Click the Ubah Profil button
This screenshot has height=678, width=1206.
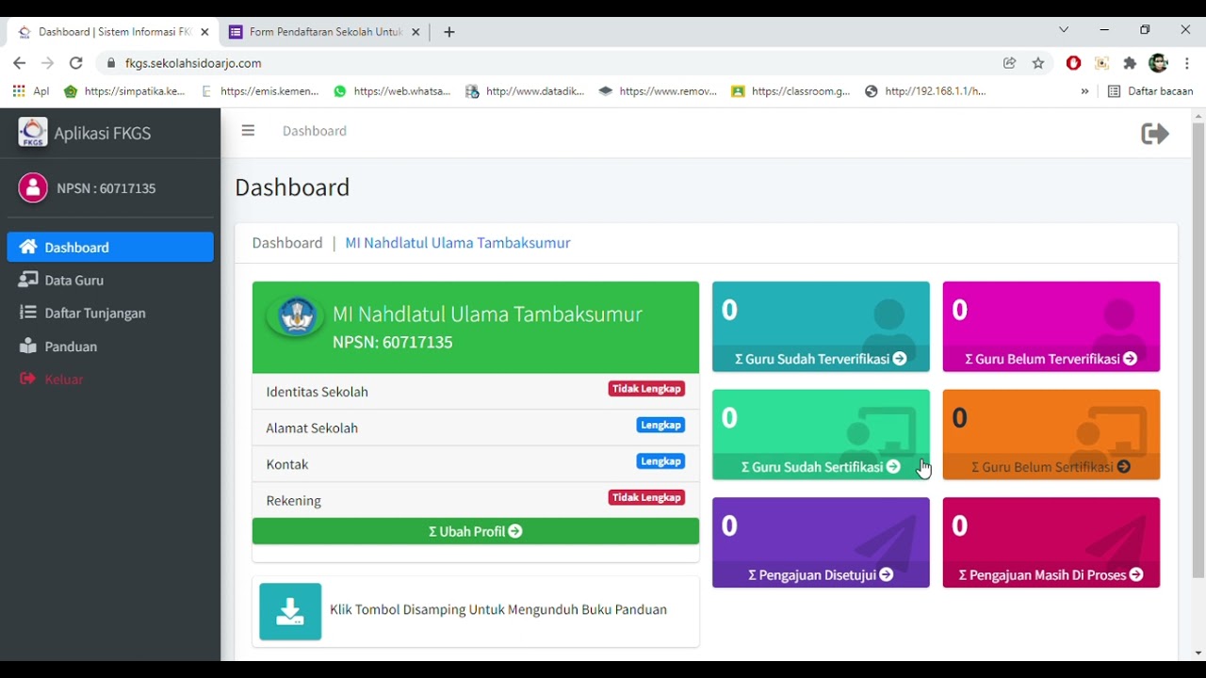pos(476,531)
